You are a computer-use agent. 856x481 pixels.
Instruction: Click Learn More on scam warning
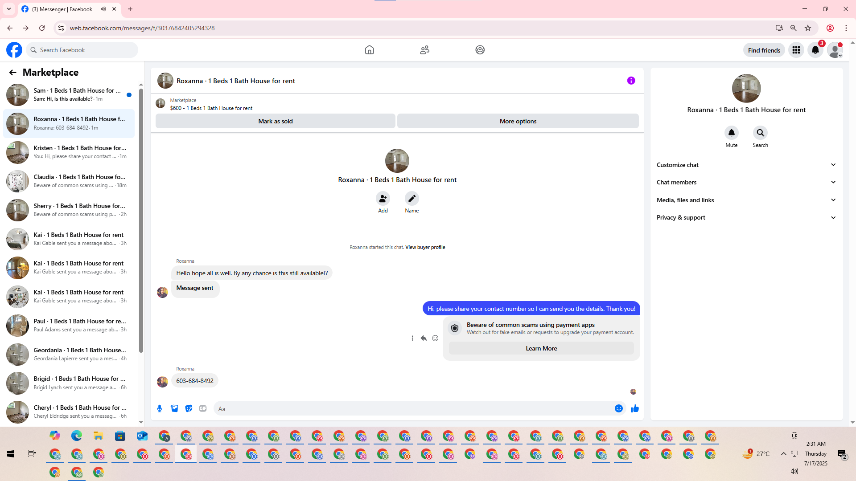click(541, 348)
